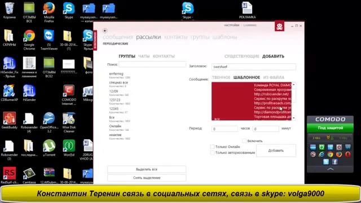Click the Снять выделение button
Screen dimensions: 361x203
(147, 178)
